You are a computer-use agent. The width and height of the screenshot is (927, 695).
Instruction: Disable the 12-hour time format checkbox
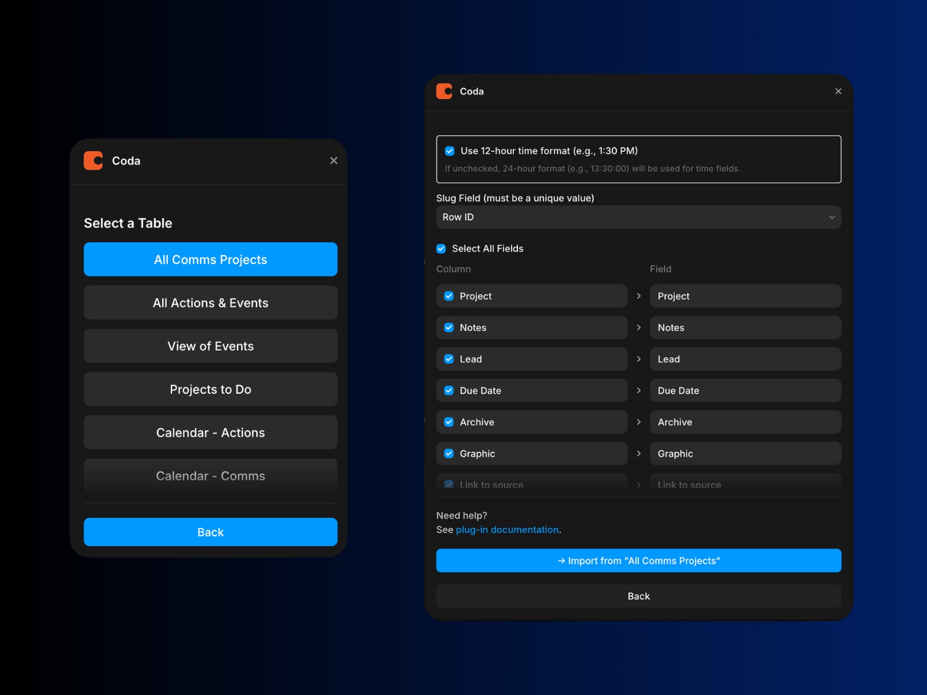(x=450, y=151)
